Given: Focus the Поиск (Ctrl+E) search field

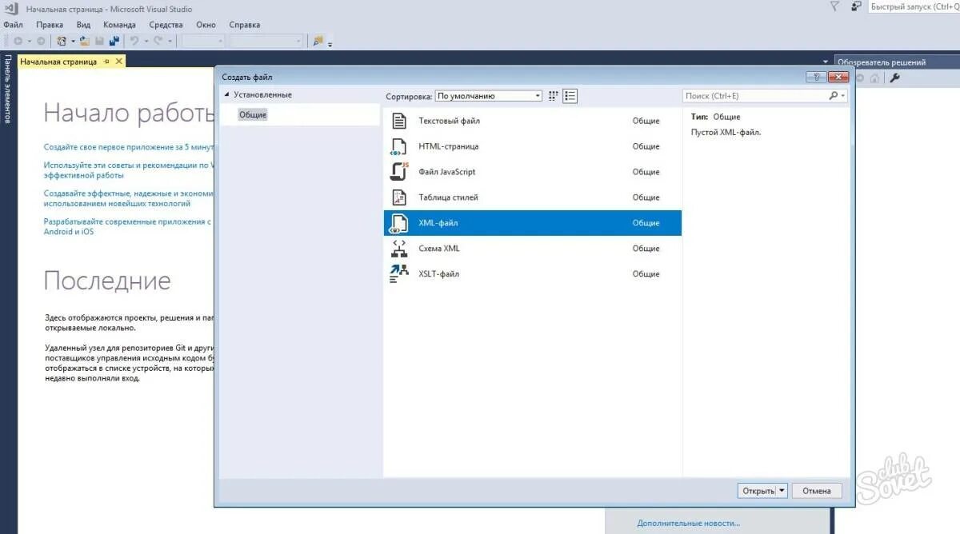Looking at the screenshot, I should click(754, 96).
